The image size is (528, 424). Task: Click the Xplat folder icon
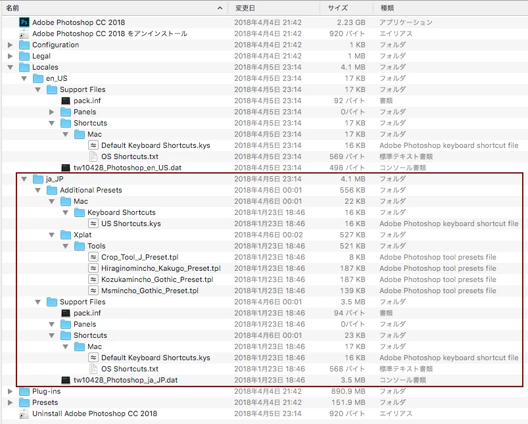(66, 235)
